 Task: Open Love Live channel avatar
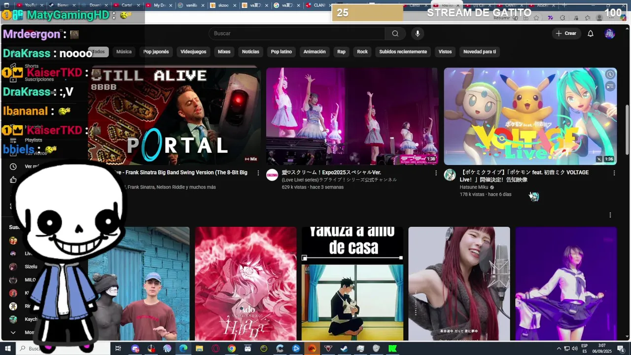272,175
